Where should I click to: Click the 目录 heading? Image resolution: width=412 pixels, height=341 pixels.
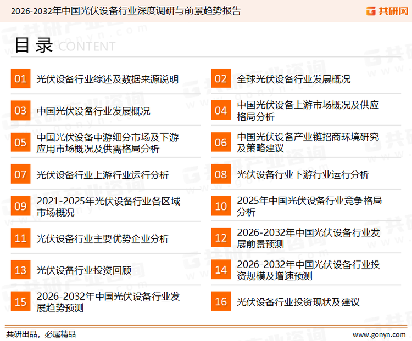click(34, 46)
